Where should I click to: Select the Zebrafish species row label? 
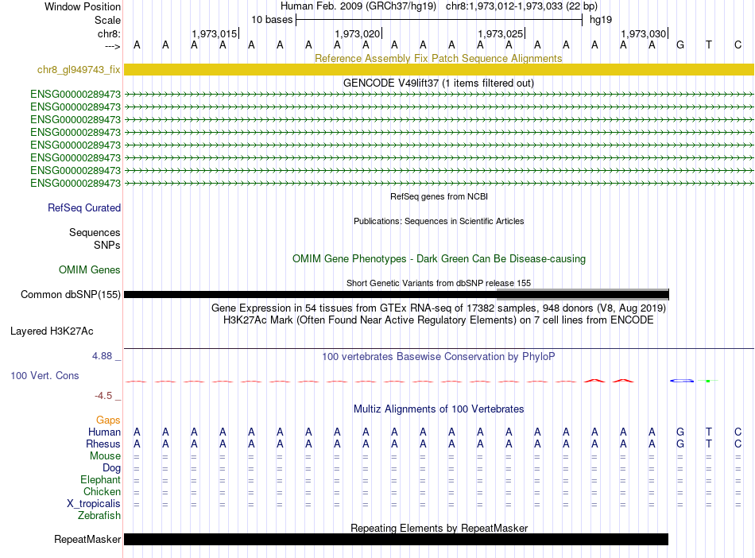pos(99,516)
